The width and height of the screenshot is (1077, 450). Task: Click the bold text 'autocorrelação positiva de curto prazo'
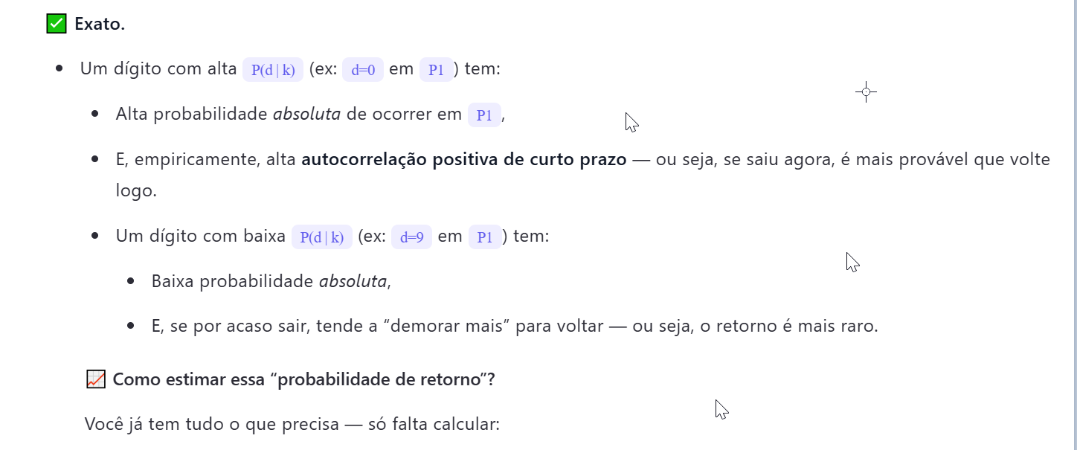[x=463, y=160]
